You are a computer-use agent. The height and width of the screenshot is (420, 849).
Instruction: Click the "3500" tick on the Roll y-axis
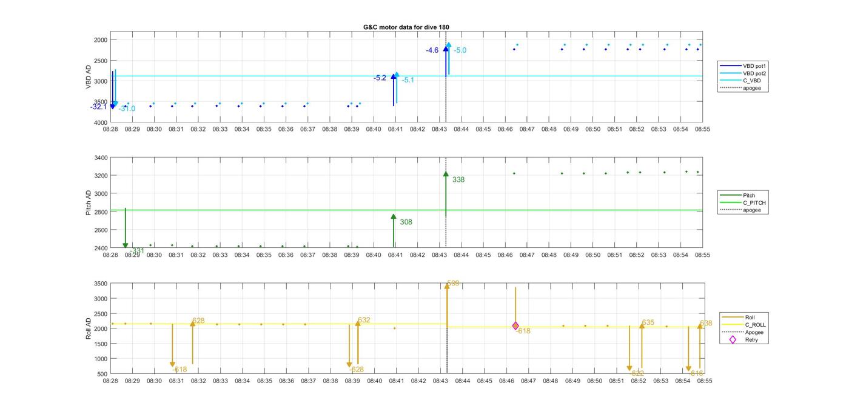101,284
